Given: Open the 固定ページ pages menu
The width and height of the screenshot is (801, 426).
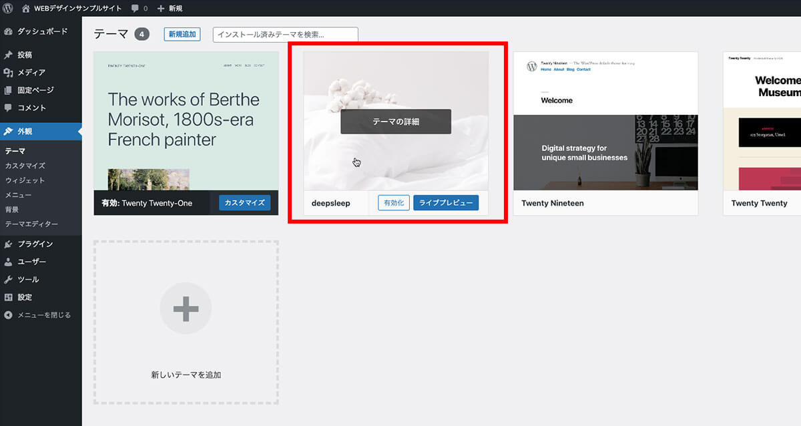Looking at the screenshot, I should [35, 90].
